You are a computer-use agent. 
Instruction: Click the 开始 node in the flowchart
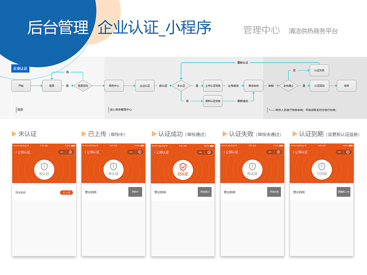point(21,86)
